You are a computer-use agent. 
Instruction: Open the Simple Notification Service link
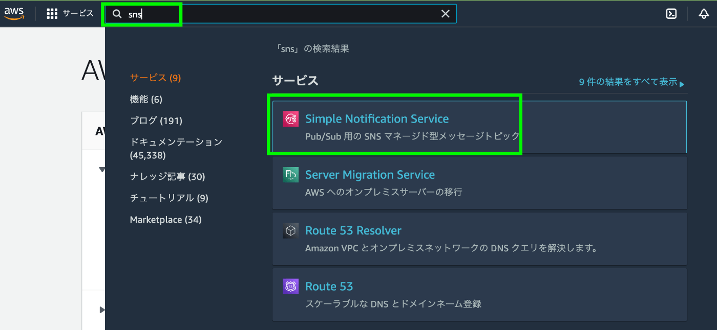(377, 119)
